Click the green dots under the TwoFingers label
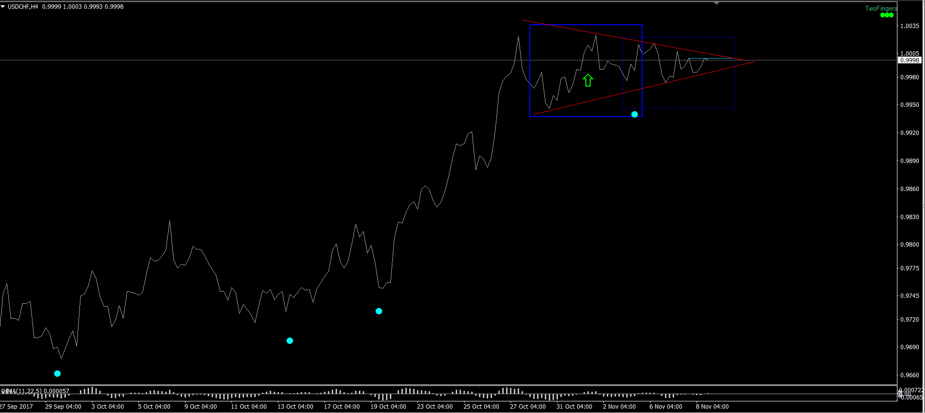 tap(887, 15)
